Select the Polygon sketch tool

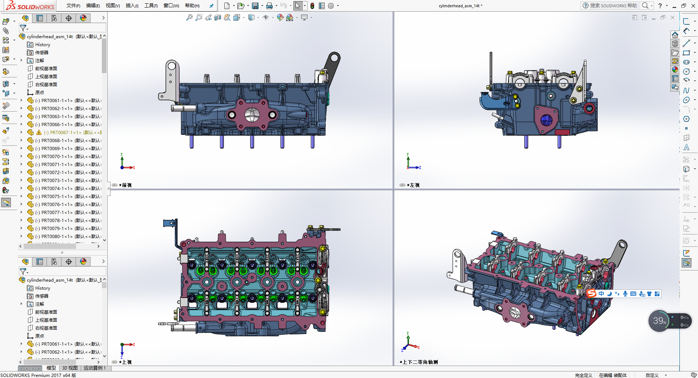(x=686, y=119)
